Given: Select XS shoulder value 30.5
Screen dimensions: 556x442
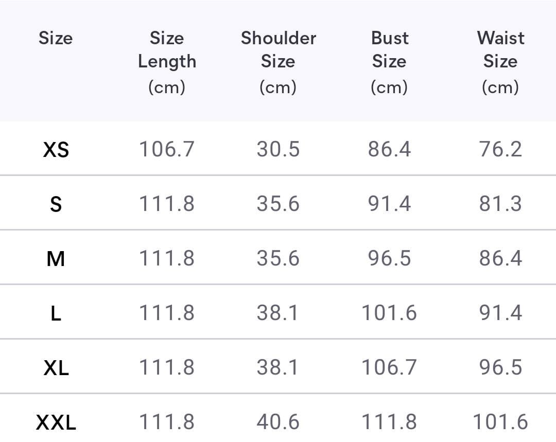Looking at the screenshot, I should (x=278, y=149).
